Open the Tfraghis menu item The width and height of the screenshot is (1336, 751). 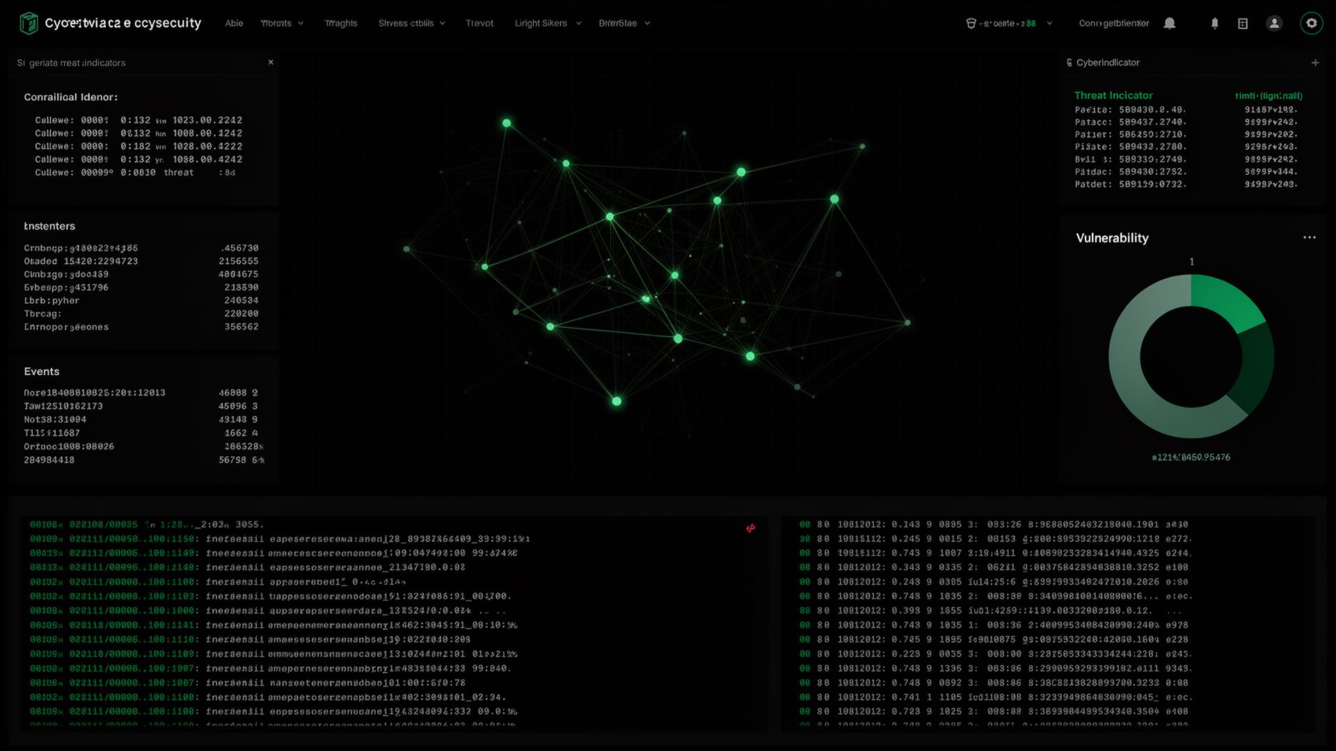[341, 23]
